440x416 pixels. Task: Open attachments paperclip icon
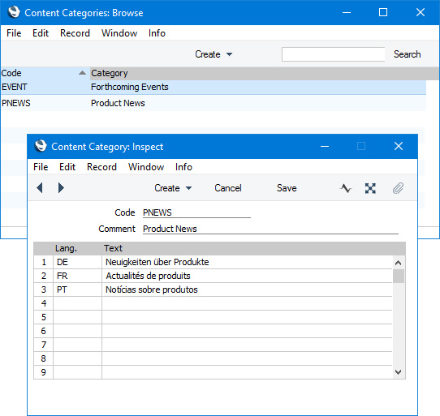[398, 188]
